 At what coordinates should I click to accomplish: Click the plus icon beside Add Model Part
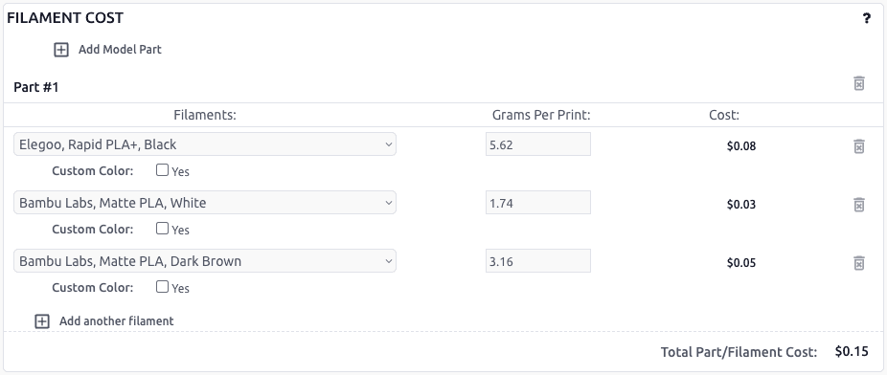pos(61,50)
